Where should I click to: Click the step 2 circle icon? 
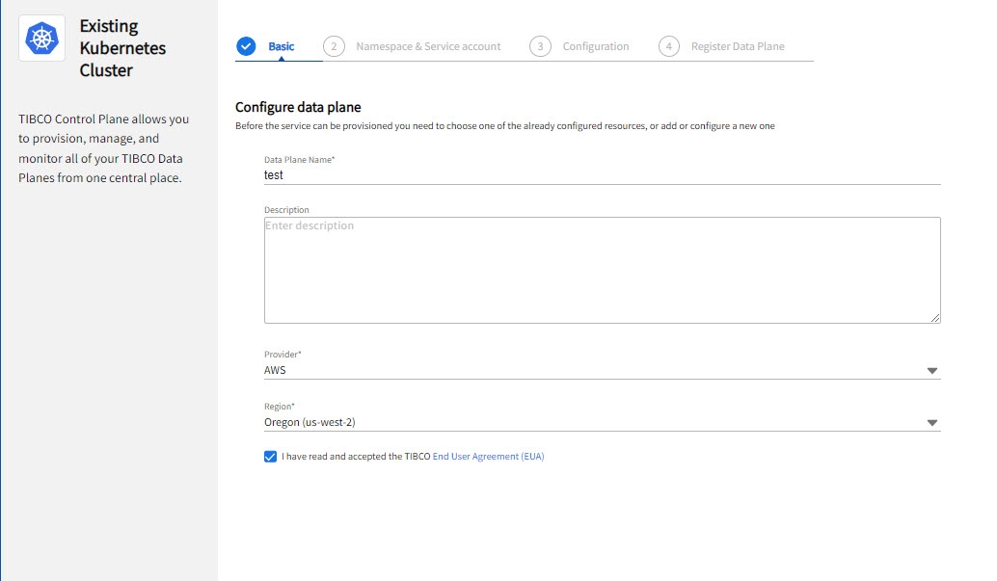click(334, 46)
